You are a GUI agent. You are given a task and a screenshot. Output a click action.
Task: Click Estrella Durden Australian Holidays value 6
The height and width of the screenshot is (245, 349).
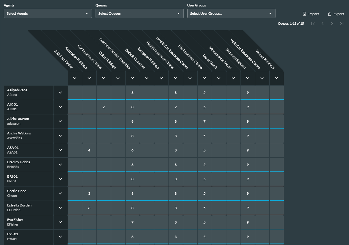tap(89, 208)
